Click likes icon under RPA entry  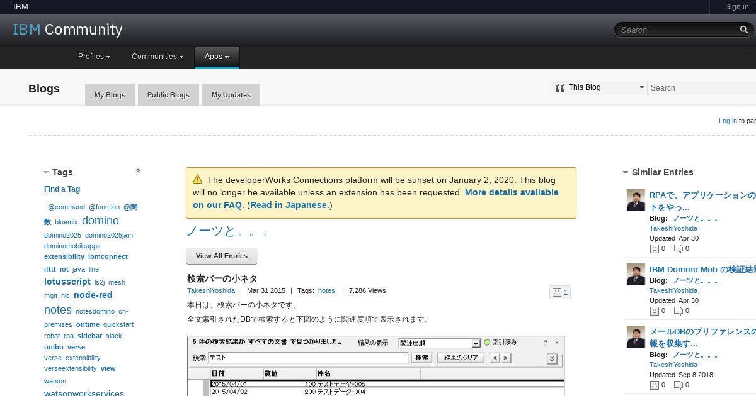pyautogui.click(x=654, y=248)
